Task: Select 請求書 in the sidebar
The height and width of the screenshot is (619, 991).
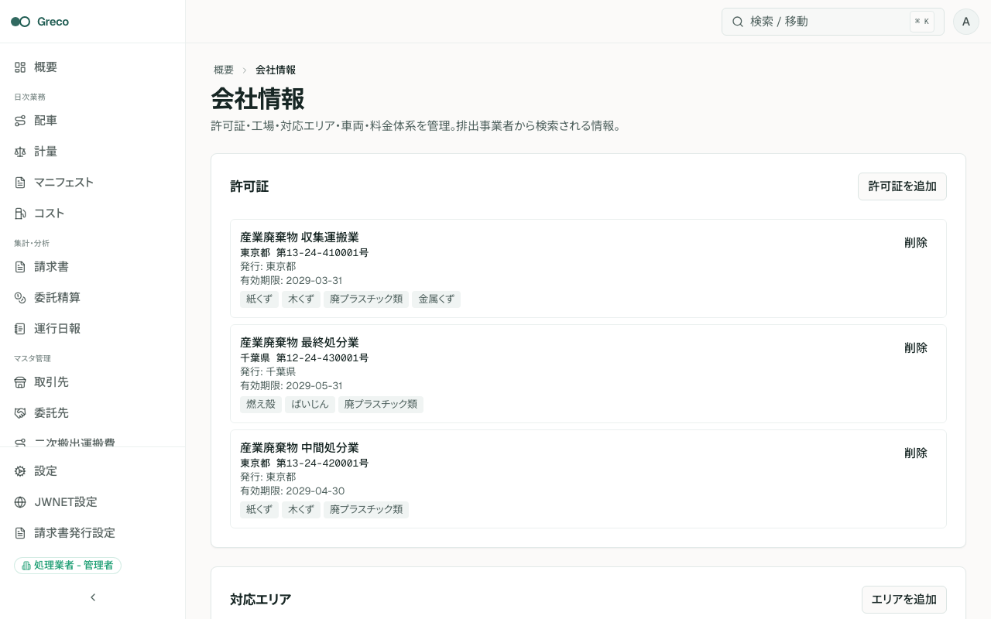Action: pyautogui.click(x=93, y=267)
